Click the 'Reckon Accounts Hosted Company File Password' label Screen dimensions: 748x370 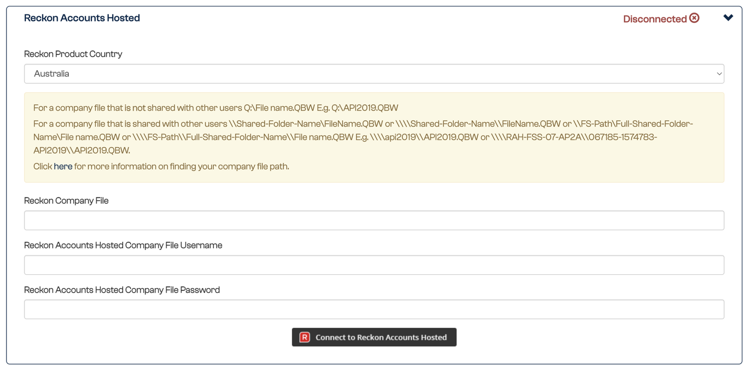click(122, 290)
